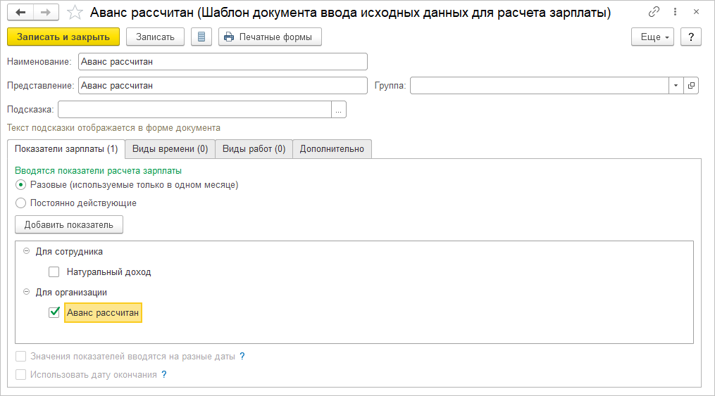The height and width of the screenshot is (396, 715).
Task: Click help question mark for дату окончания
Action: (x=164, y=375)
